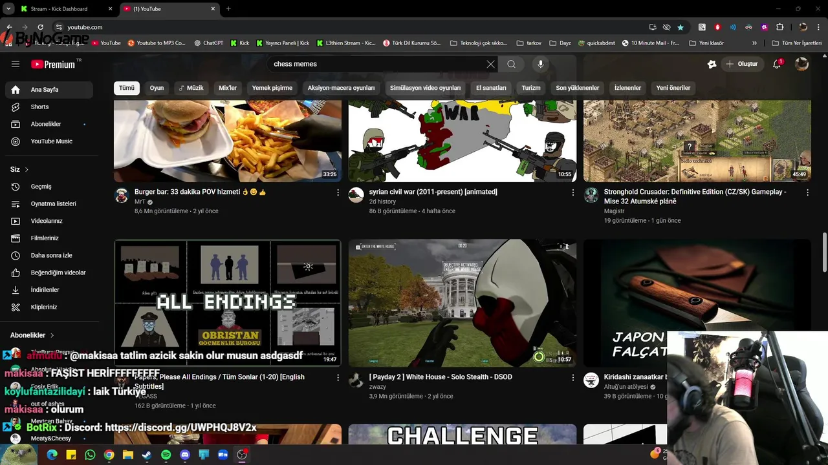Open YouTube Music in the sidebar
The image size is (828, 465).
tap(49, 141)
